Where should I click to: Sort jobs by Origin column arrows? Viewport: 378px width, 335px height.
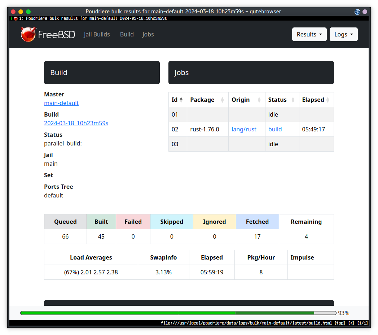click(x=259, y=100)
